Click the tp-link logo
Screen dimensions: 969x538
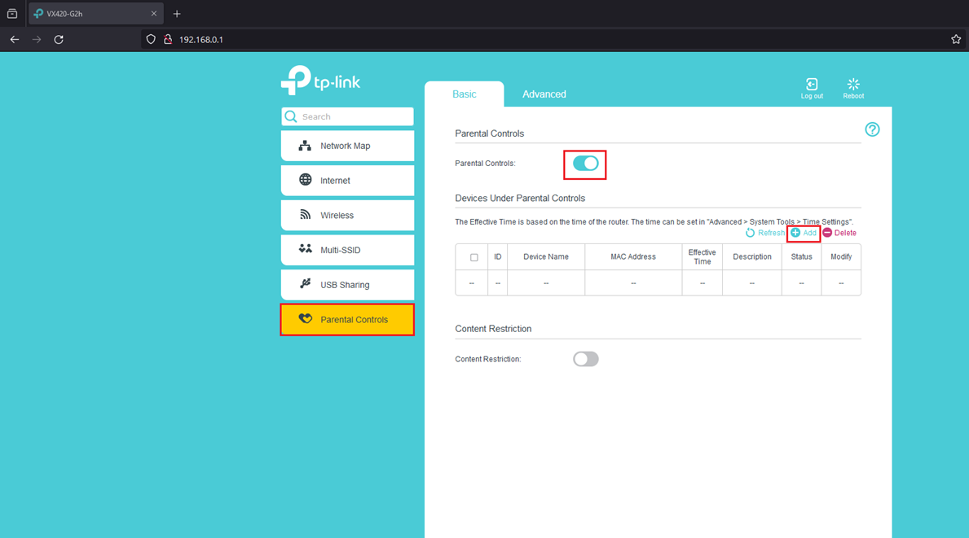[x=320, y=79]
